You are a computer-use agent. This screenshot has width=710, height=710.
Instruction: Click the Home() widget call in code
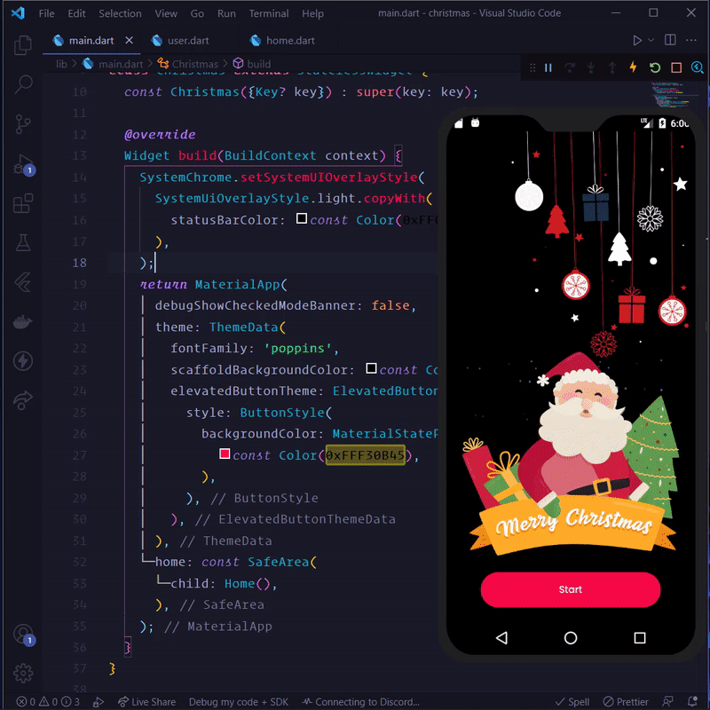(x=248, y=583)
